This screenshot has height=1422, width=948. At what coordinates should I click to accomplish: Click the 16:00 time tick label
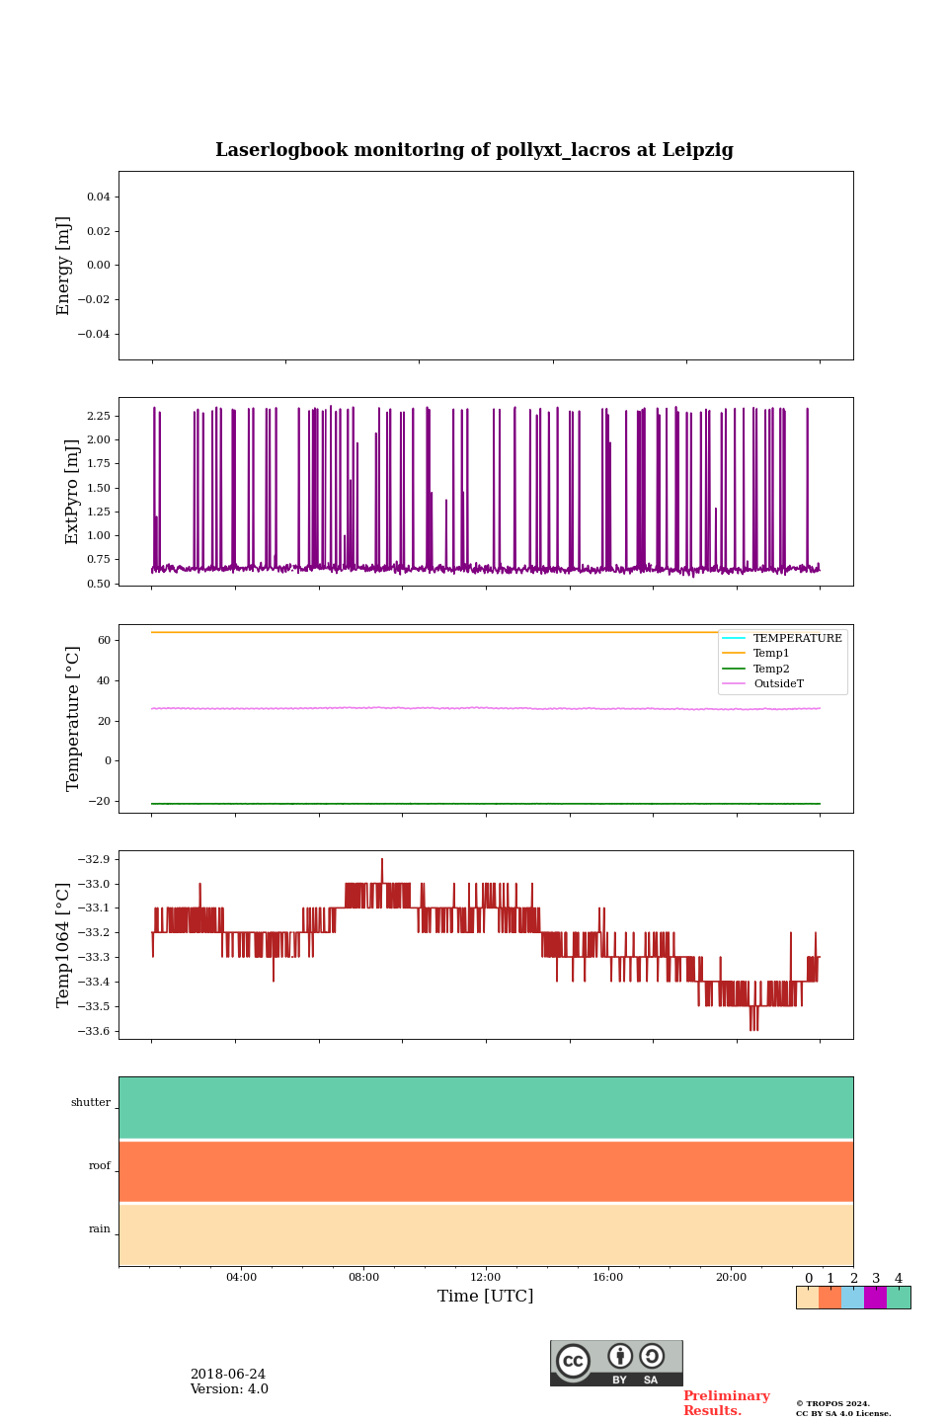(x=608, y=1277)
